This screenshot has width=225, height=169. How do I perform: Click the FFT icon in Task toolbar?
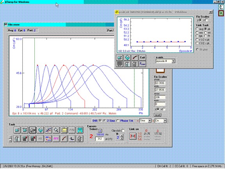click(x=56, y=139)
